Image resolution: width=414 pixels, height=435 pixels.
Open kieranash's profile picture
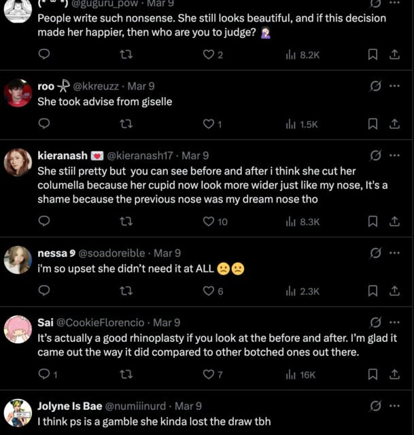tap(18, 162)
